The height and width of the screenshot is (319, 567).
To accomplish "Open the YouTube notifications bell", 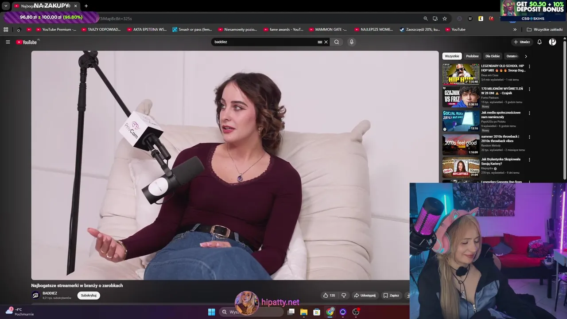I will 540,42.
